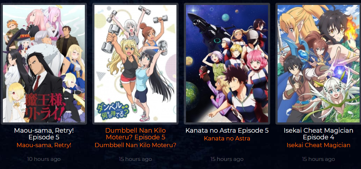
Task: Click the Maou-sama, Retry! Episode 5 title
Action: coord(44,134)
